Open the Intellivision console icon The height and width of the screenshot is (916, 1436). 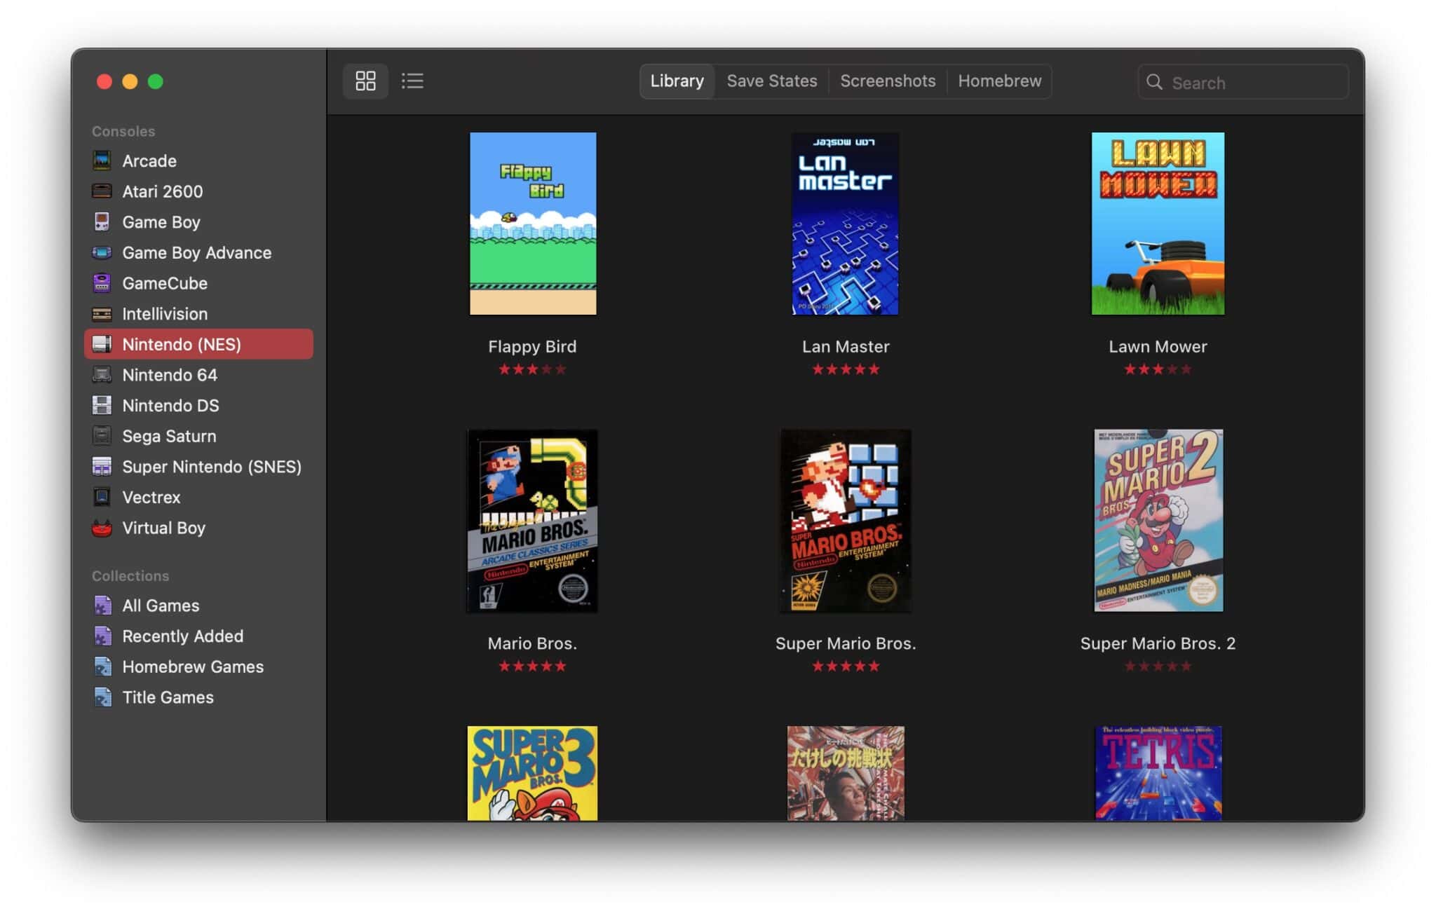pos(102,314)
